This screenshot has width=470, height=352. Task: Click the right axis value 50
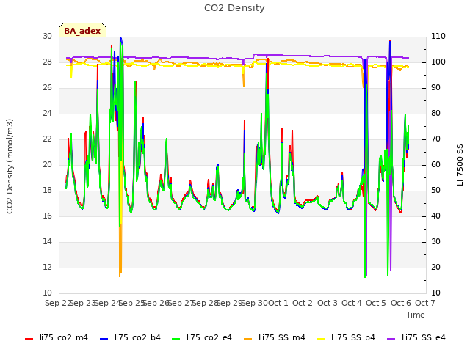pyautogui.click(x=435, y=191)
